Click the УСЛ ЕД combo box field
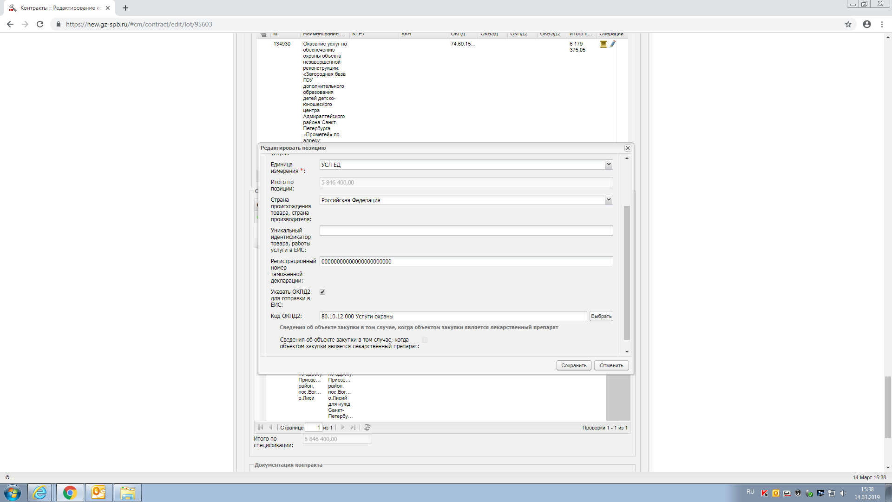The width and height of the screenshot is (892, 502). coord(462,165)
